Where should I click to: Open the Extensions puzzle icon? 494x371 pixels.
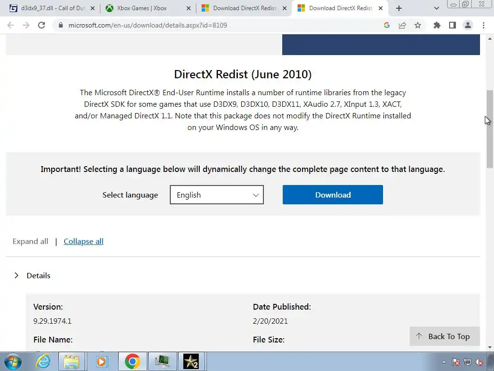[437, 25]
